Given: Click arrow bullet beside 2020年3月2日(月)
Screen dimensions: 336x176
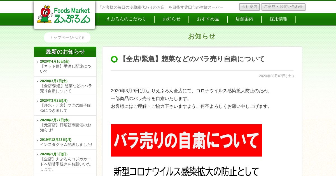Looking at the screenshot, I should [38, 101].
